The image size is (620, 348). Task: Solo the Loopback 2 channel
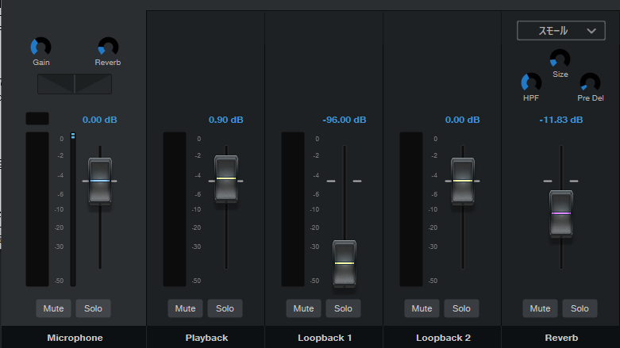point(461,308)
